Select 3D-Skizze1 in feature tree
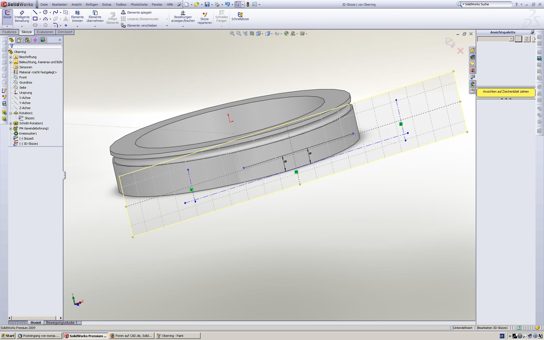This screenshot has height=340, width=544. [31, 144]
